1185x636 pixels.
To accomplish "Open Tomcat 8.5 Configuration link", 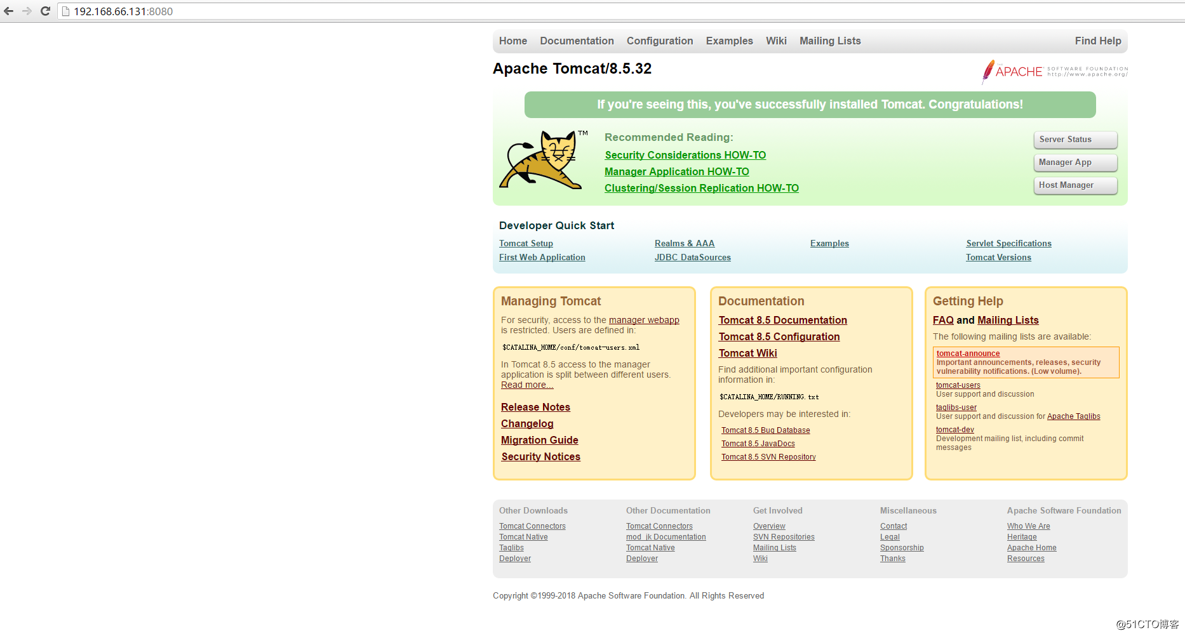I will click(779, 337).
